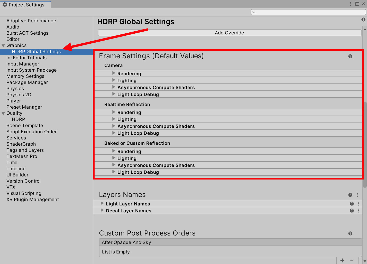Viewport: 367px width, 264px height.
Task: Expand Light Layer Names foldout
Action: coord(102,203)
